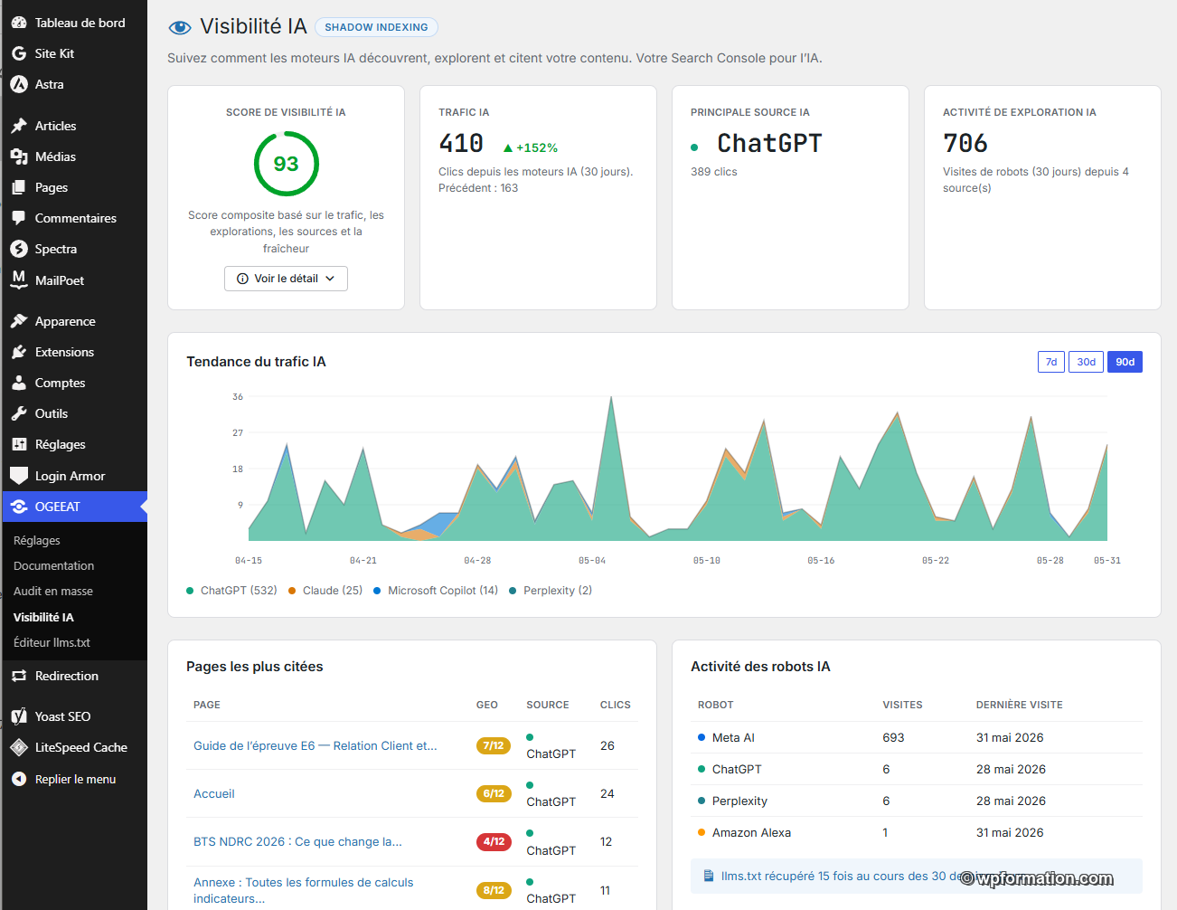This screenshot has width=1177, height=910.
Task: Click the Outils wrench icon
Action: [x=19, y=413]
